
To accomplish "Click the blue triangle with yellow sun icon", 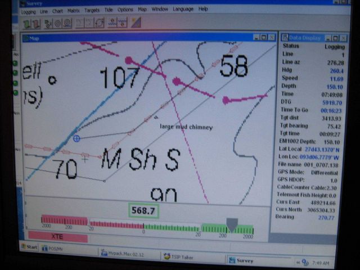I will 136,22.
